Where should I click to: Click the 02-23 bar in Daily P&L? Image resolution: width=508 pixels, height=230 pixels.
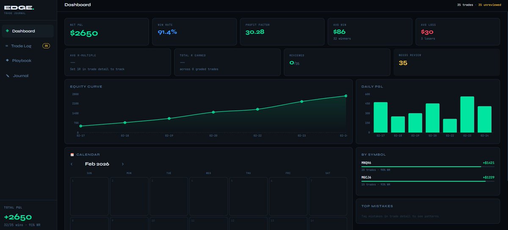tap(467, 115)
